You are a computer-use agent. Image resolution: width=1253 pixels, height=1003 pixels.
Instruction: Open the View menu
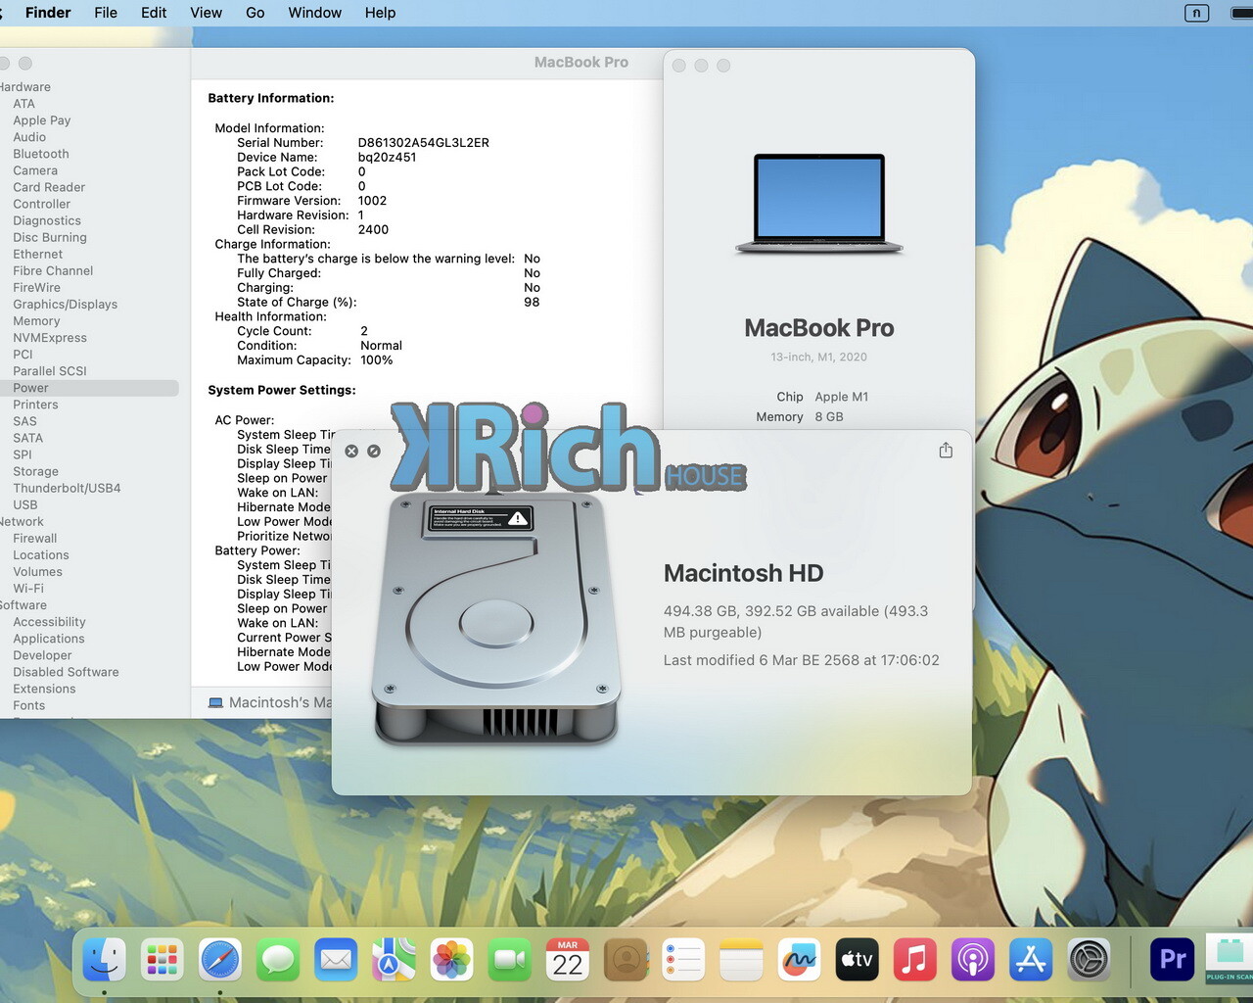(206, 13)
